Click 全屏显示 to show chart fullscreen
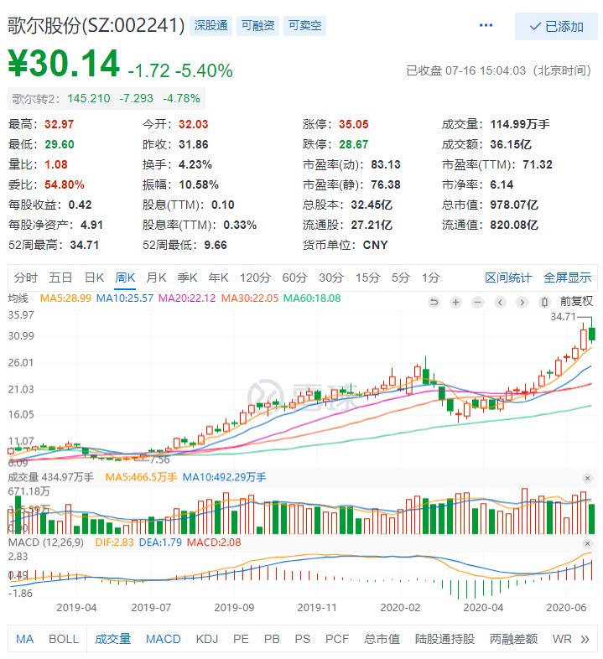603x659 pixels. 567,278
